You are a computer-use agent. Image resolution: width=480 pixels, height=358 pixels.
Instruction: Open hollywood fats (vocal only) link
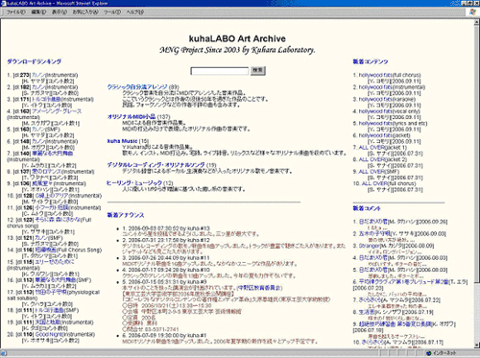click(375, 111)
